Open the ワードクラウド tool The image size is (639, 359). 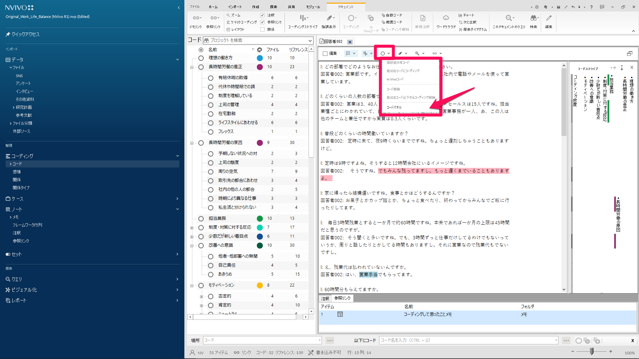click(x=446, y=18)
